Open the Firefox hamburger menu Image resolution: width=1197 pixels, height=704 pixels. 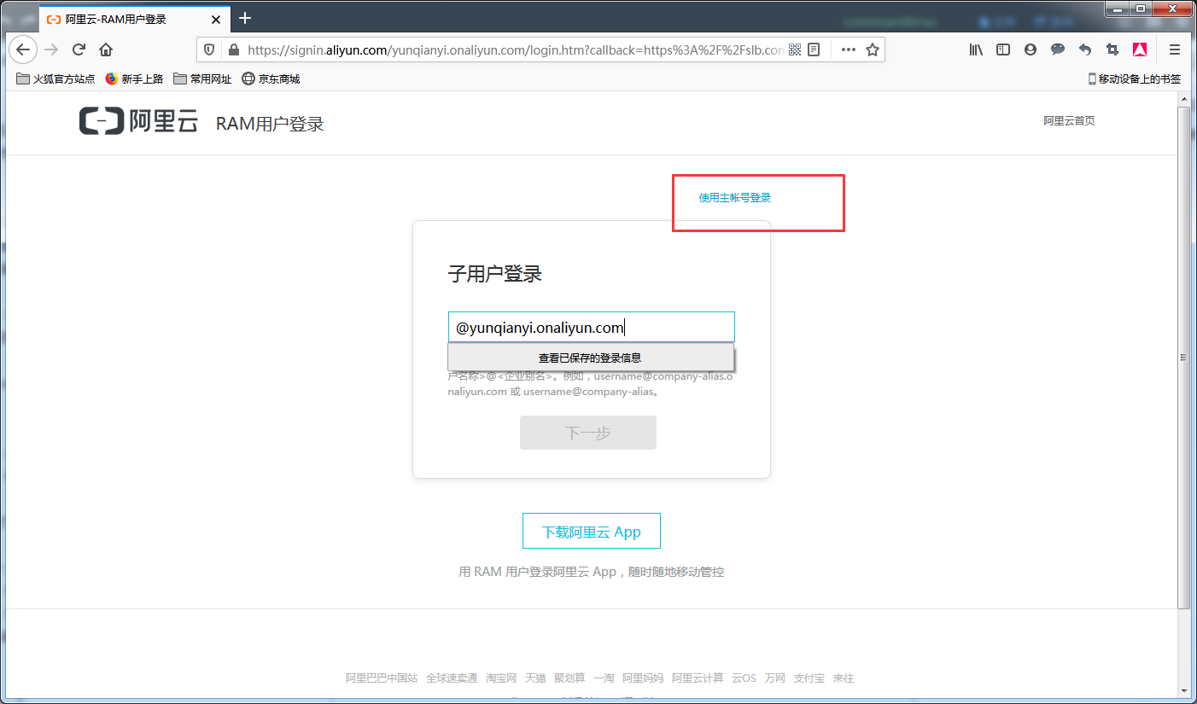click(1175, 49)
